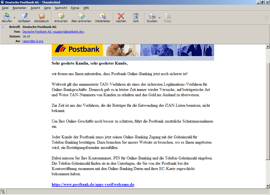The image size is (270, 195).
Task: Open the postbank.de apps-verif link
Action: 93,184
